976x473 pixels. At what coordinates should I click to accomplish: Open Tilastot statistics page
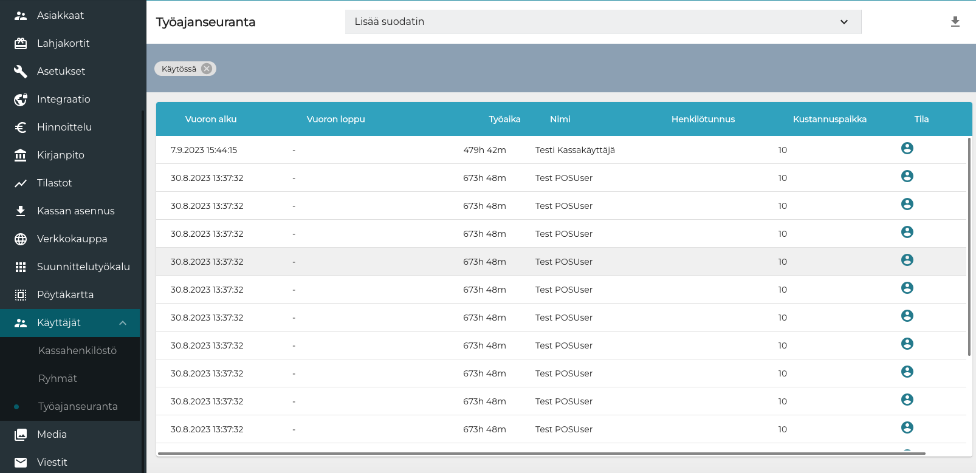click(x=54, y=183)
